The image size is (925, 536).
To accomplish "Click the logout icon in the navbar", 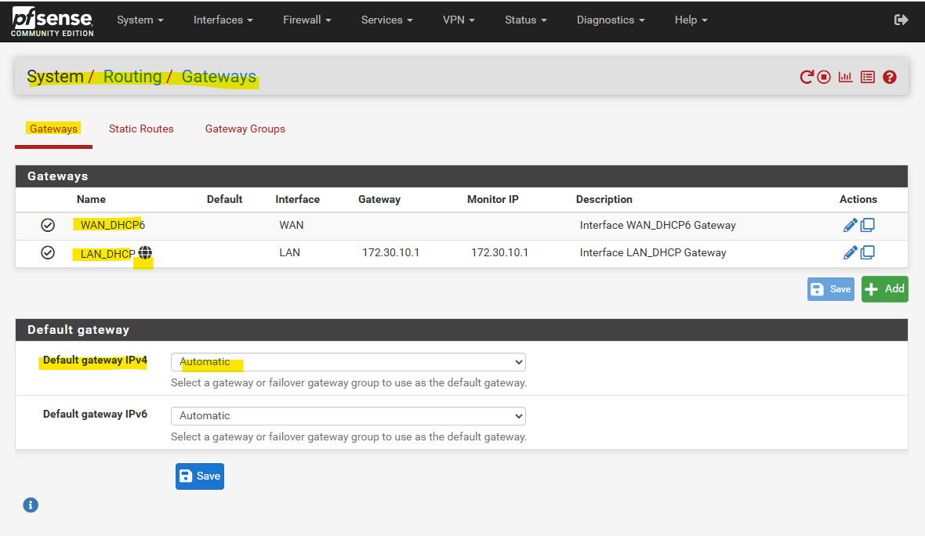I will point(901,20).
